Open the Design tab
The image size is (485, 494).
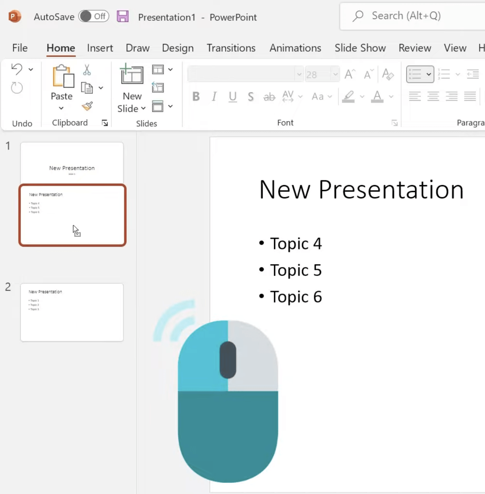(178, 48)
